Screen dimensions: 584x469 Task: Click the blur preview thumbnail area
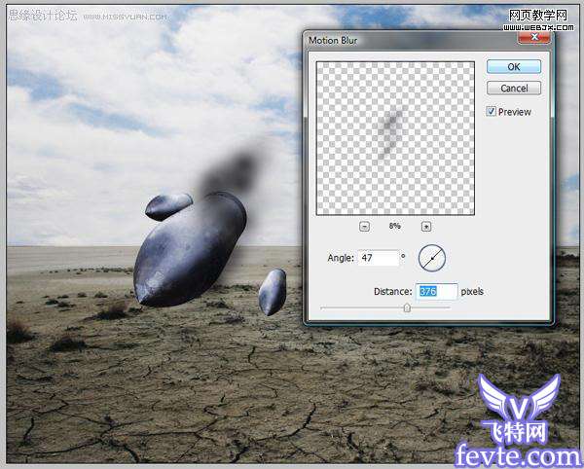(395, 138)
